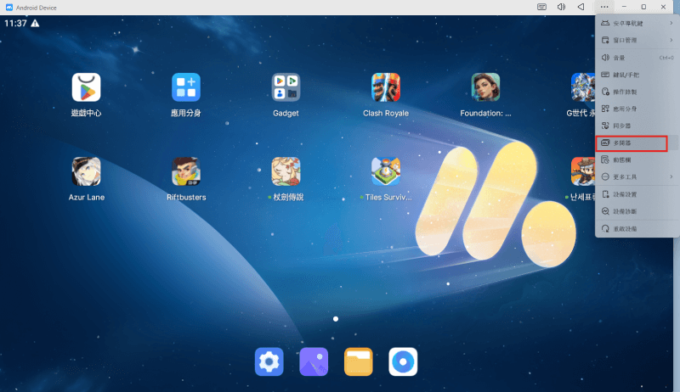Image resolution: width=680 pixels, height=392 pixels.
Task: Open 同步器 from the menu
Action: click(637, 126)
